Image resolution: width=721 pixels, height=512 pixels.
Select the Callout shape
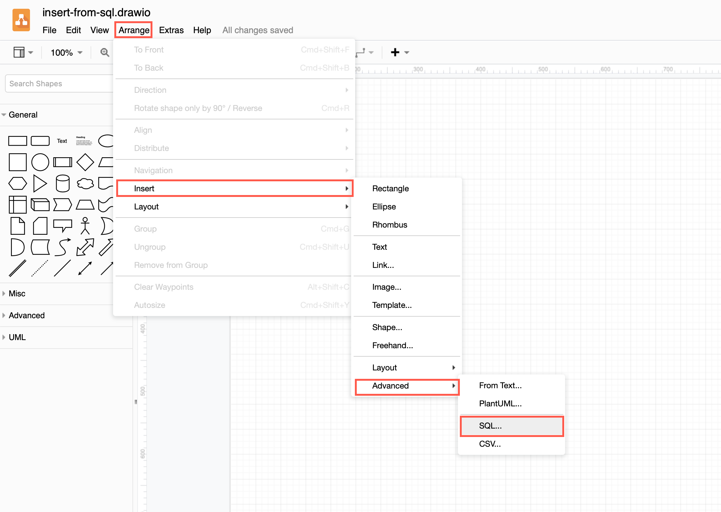63,226
